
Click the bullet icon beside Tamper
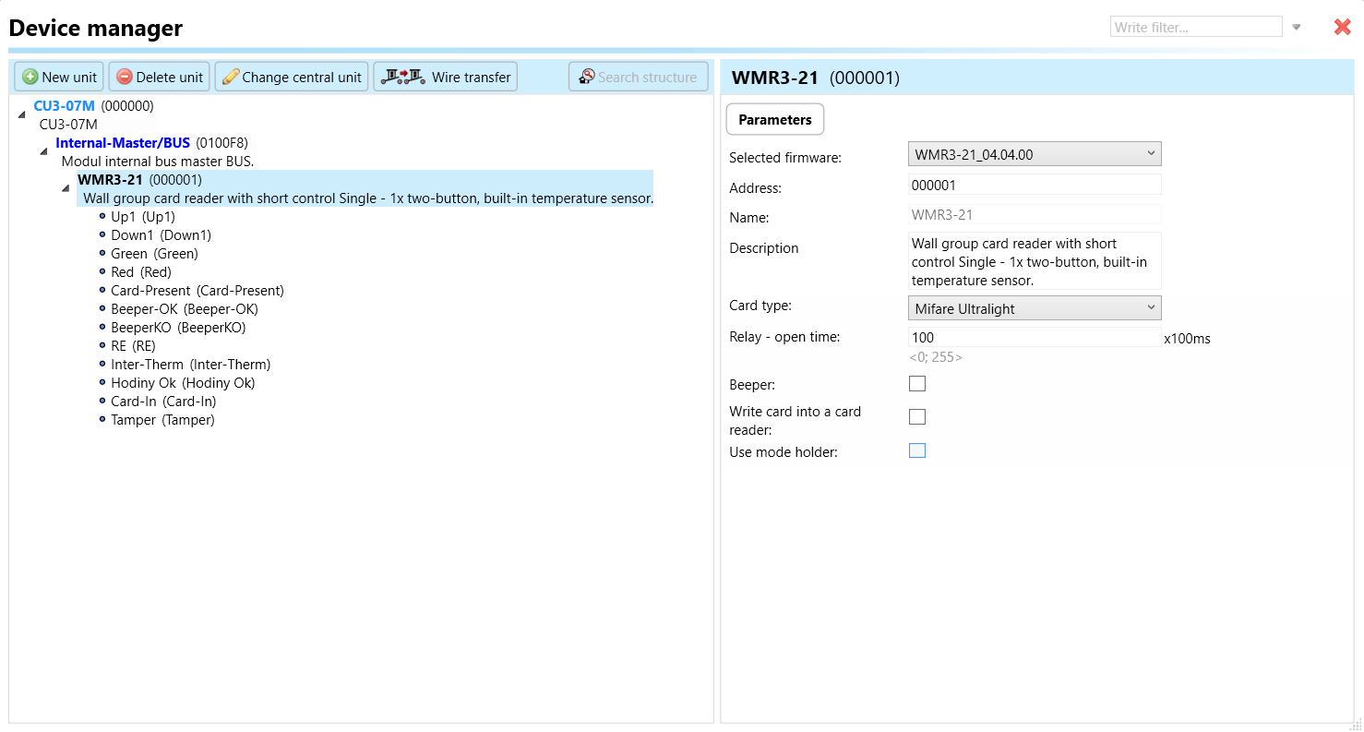point(102,420)
